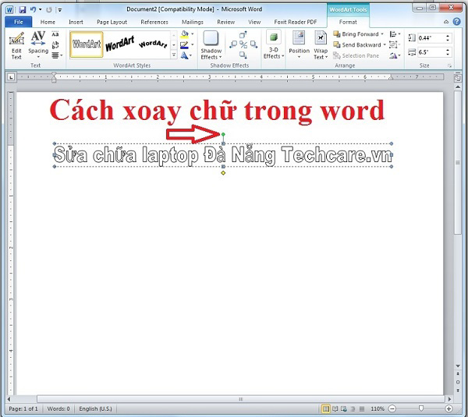
Task: Open the Change Shape dropdown
Action: click(x=186, y=55)
